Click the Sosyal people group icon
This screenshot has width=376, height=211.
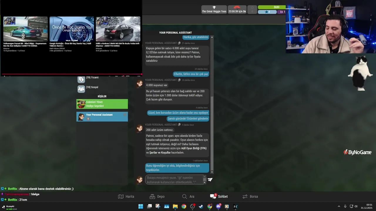(x=81, y=89)
